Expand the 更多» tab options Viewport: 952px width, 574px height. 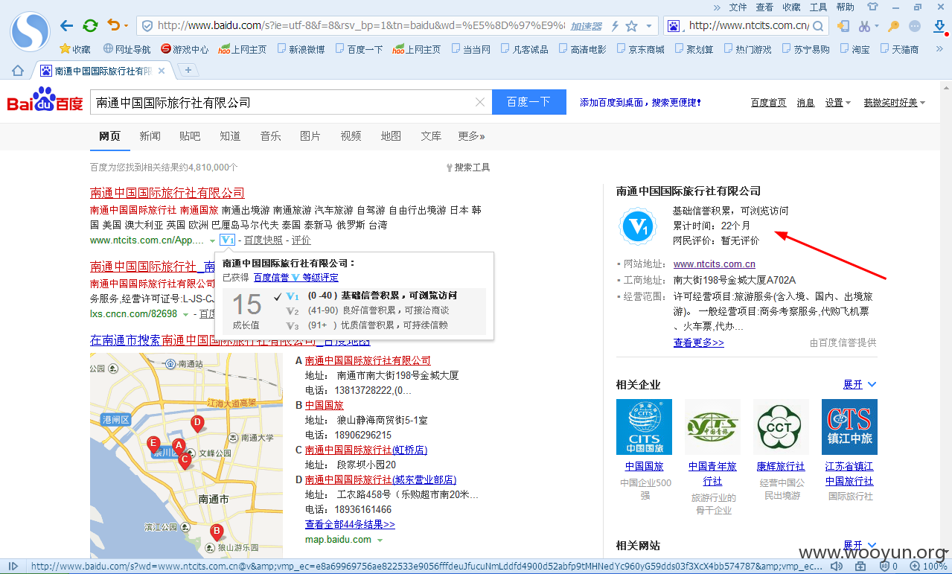point(471,136)
